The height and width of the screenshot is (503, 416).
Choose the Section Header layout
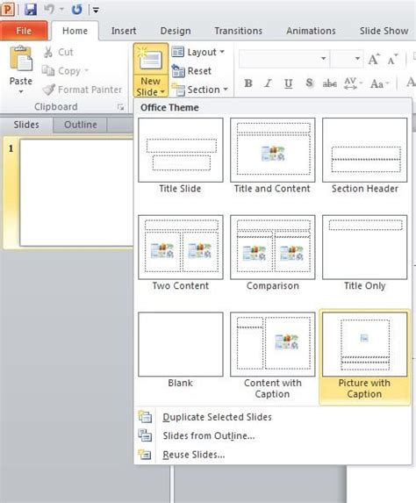(x=365, y=156)
